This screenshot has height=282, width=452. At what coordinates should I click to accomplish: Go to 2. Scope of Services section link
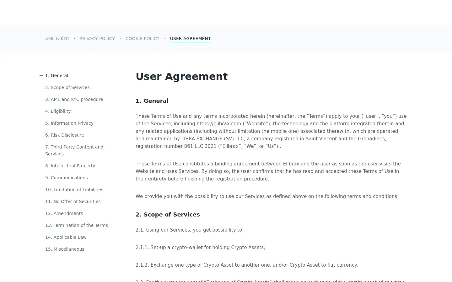point(67,87)
